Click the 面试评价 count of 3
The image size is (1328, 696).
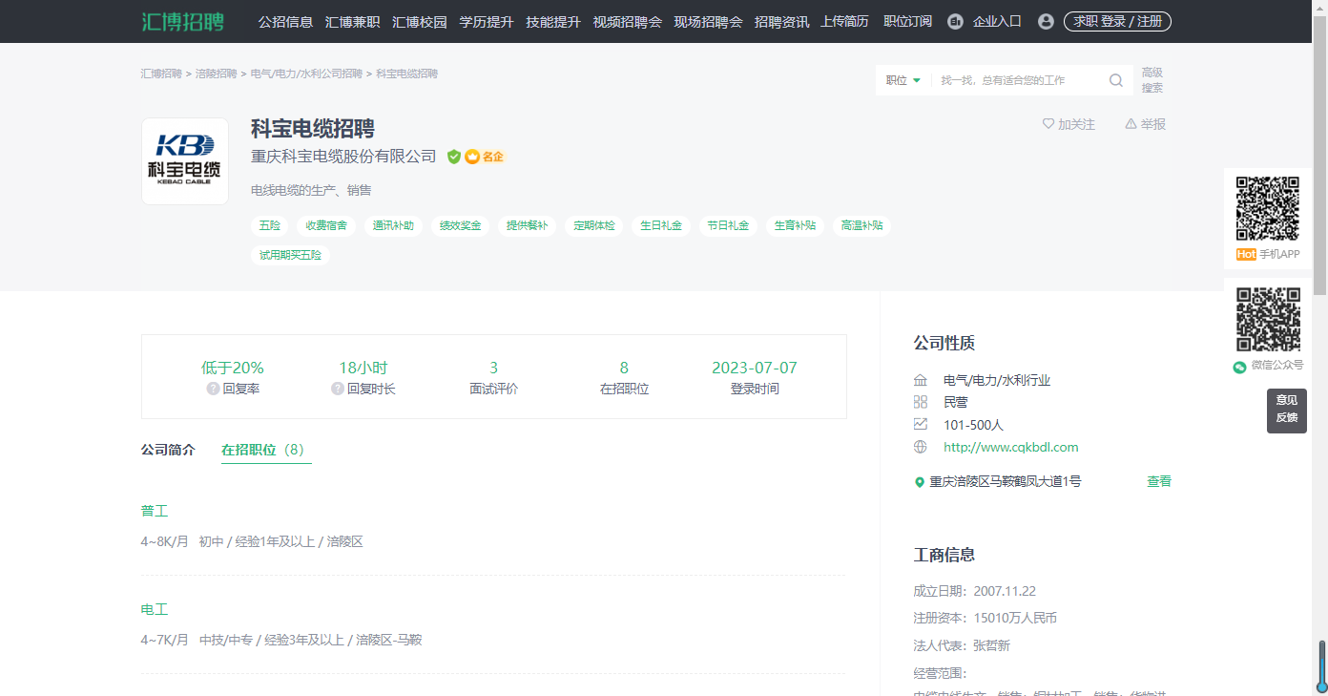click(493, 368)
